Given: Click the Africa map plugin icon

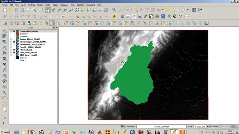Looking at the screenshot, I should point(151,16).
